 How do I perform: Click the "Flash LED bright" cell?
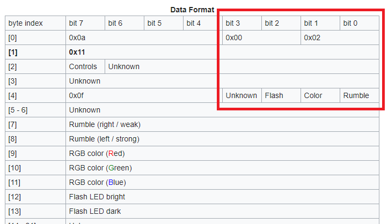(x=97, y=197)
